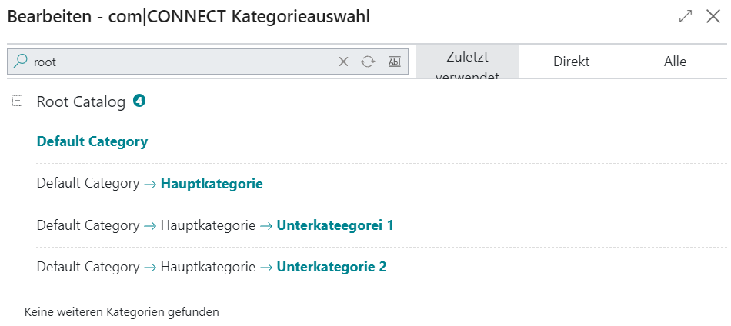This screenshot has width=731, height=326.
Task: Click the arrow before Unterkategorie 2
Action: (x=266, y=268)
